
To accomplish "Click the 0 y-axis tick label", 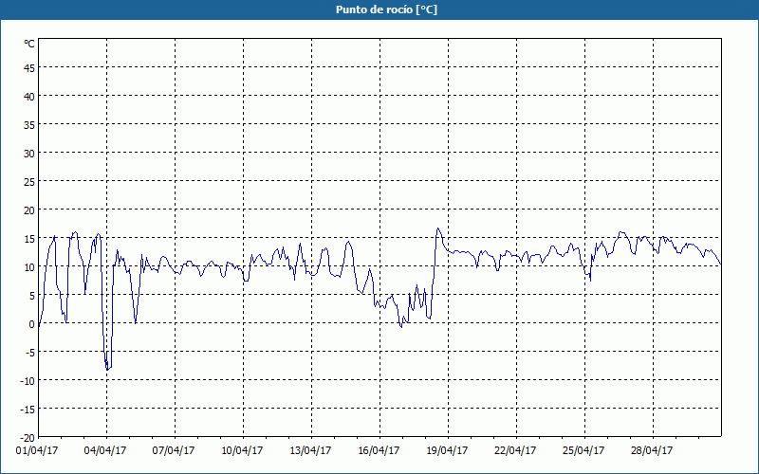I will 32,324.
